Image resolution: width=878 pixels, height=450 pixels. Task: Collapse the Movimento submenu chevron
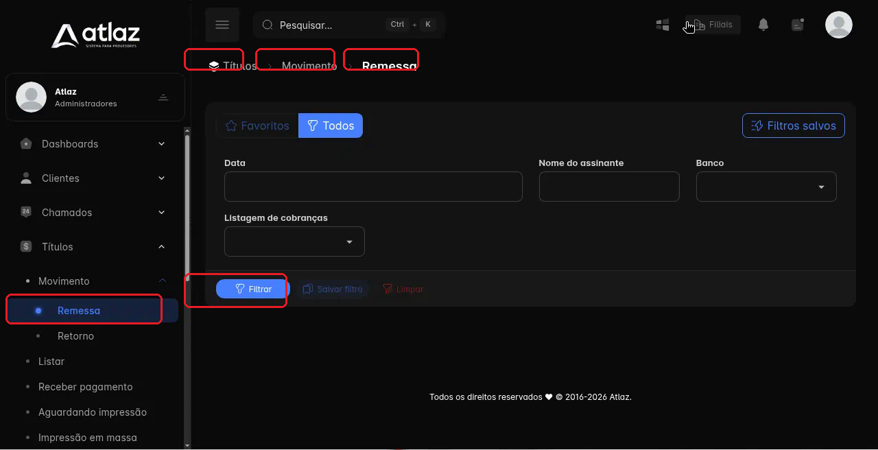tap(163, 281)
